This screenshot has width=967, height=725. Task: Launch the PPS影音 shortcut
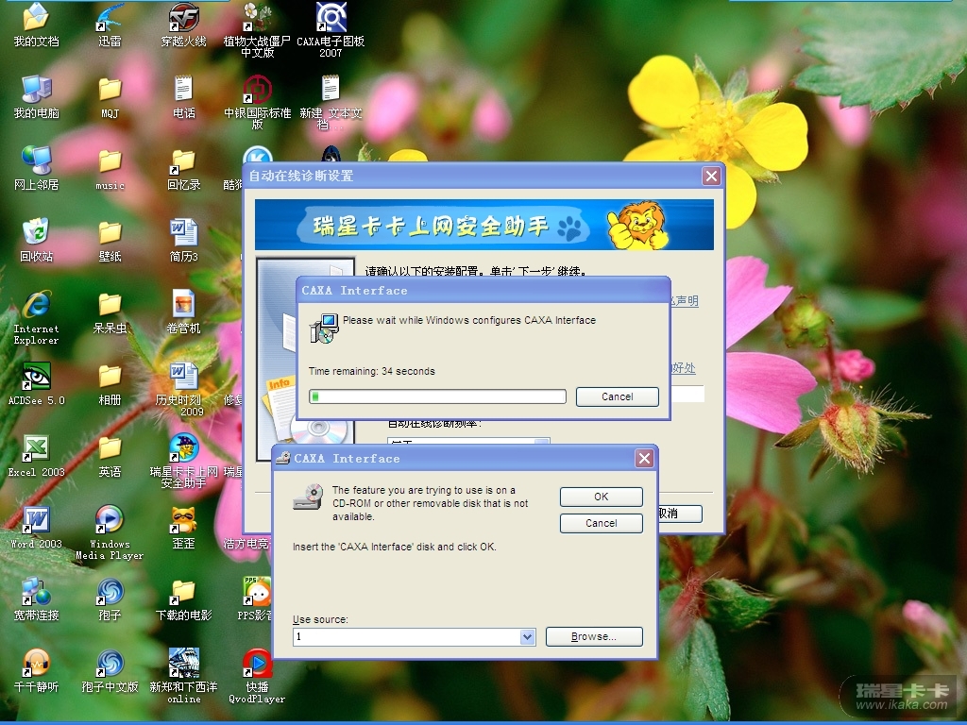pyautogui.click(x=256, y=599)
